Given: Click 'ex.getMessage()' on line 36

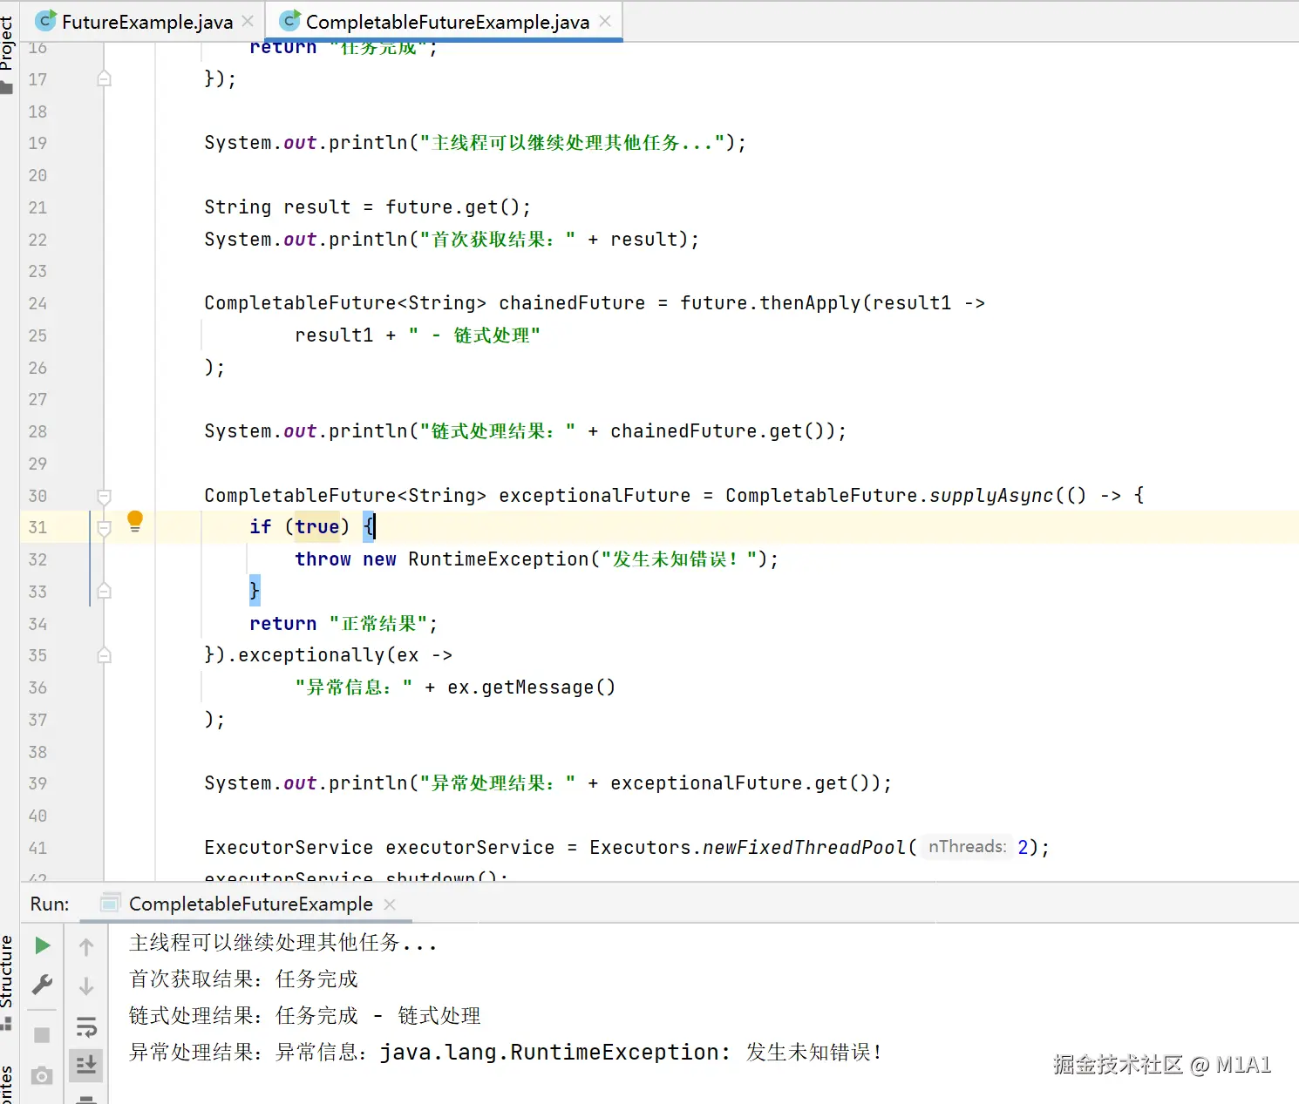Looking at the screenshot, I should pos(531,687).
